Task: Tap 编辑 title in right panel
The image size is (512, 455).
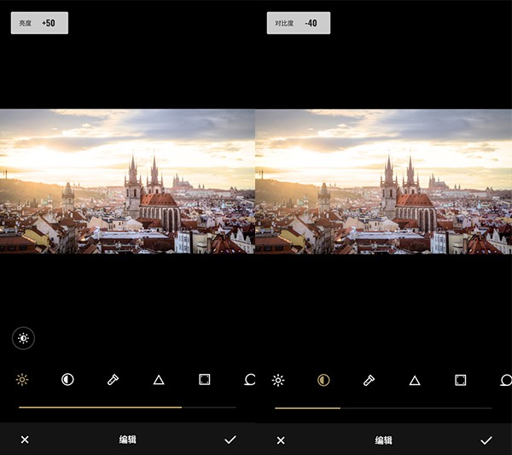Action: click(384, 440)
